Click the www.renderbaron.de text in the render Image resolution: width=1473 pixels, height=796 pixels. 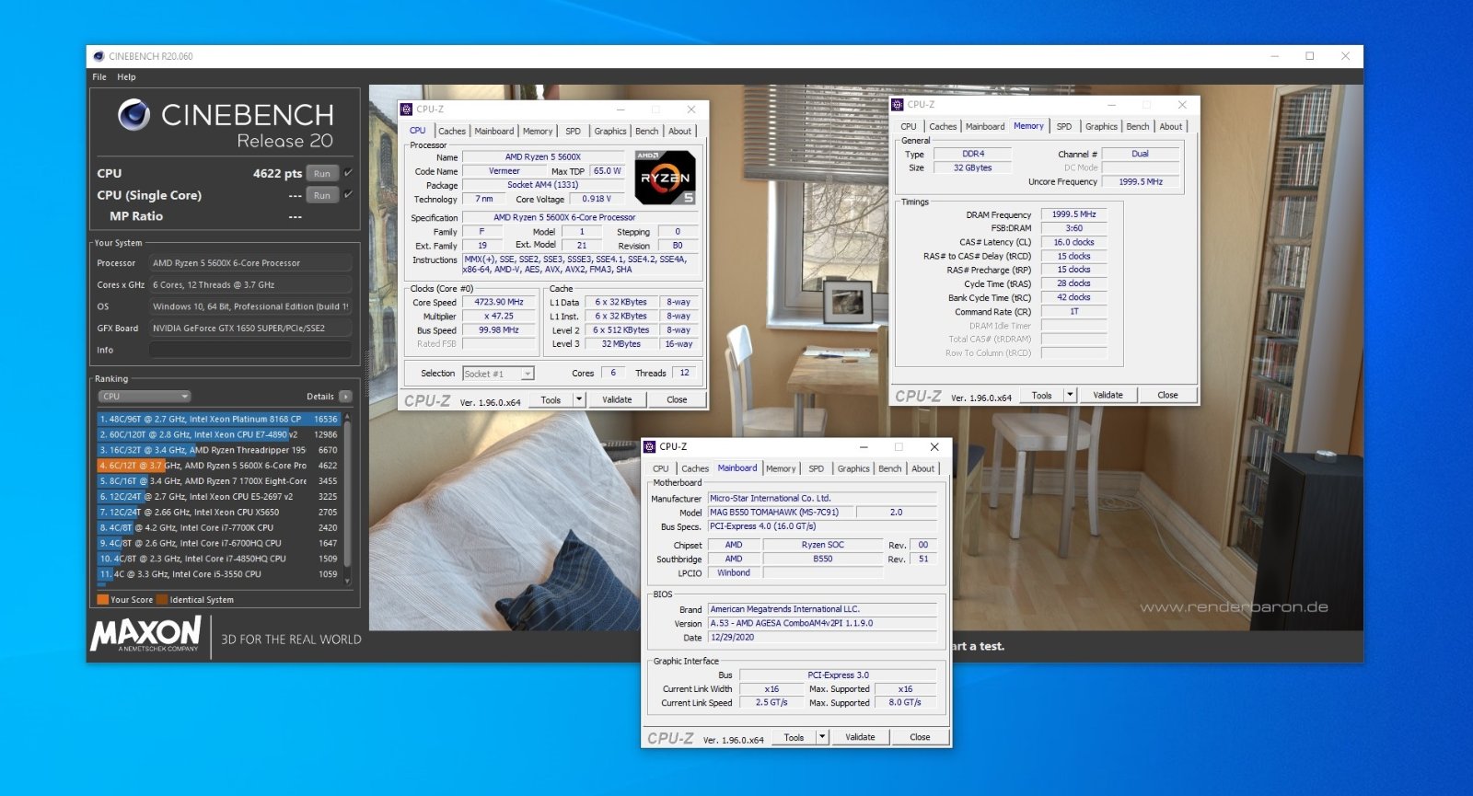1234,607
